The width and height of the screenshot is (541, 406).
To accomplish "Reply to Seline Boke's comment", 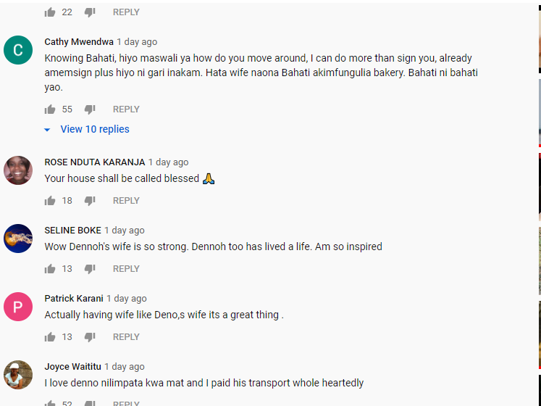I will tap(126, 268).
